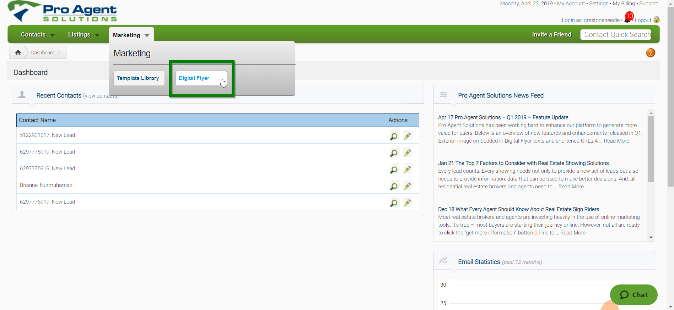The width and height of the screenshot is (674, 310).
Task: Click the Logout link
Action: point(643,20)
